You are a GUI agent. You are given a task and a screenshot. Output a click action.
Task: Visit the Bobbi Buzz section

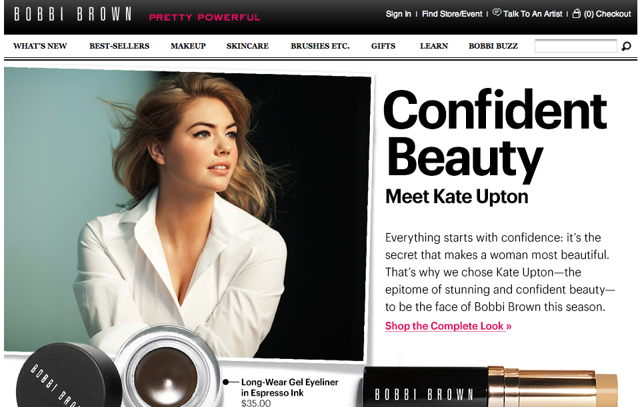click(x=493, y=46)
